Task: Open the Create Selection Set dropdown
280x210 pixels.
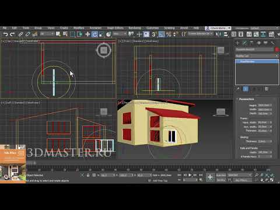Action: (x=200, y=34)
